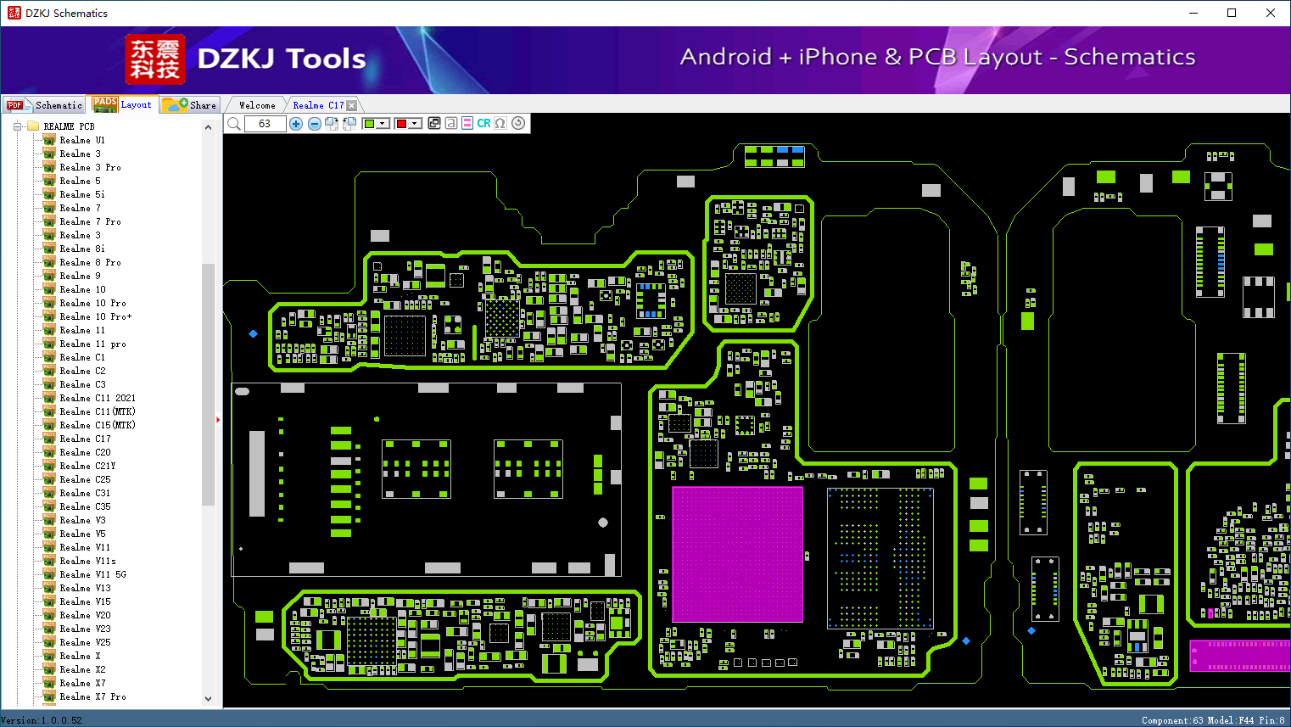Select Realme V11s in the tree

(x=87, y=561)
